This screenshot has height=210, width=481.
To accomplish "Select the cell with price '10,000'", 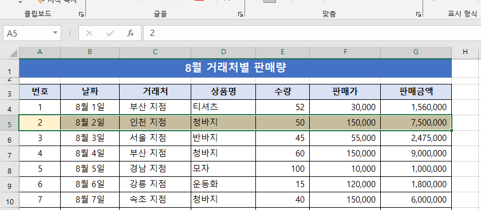I will pyautogui.click(x=345, y=169).
